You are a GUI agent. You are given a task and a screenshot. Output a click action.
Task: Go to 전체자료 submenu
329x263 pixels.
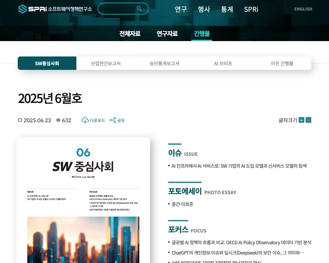130,34
